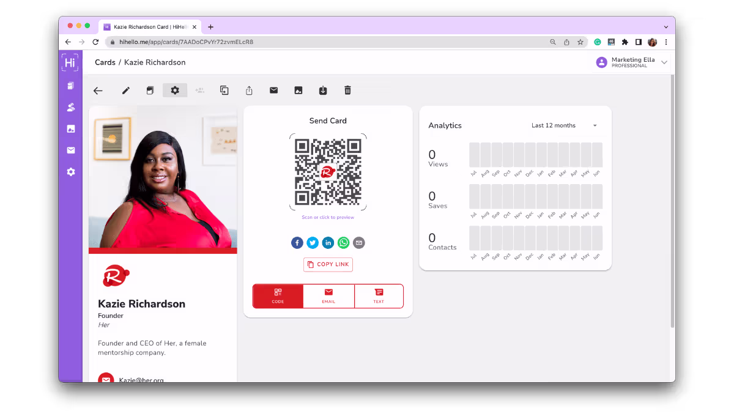Click the duplicate card icon
The height and width of the screenshot is (414, 734).
pos(224,91)
